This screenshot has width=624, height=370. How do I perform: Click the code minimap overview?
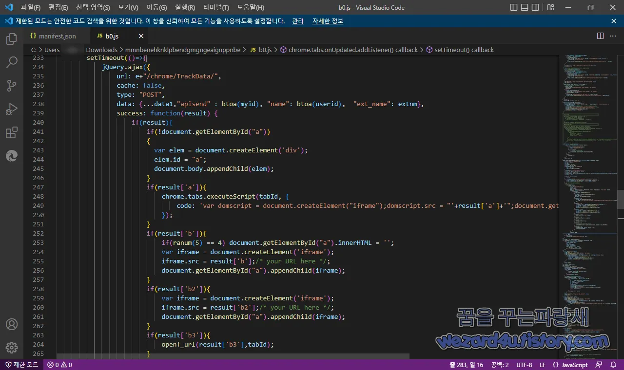(587, 207)
